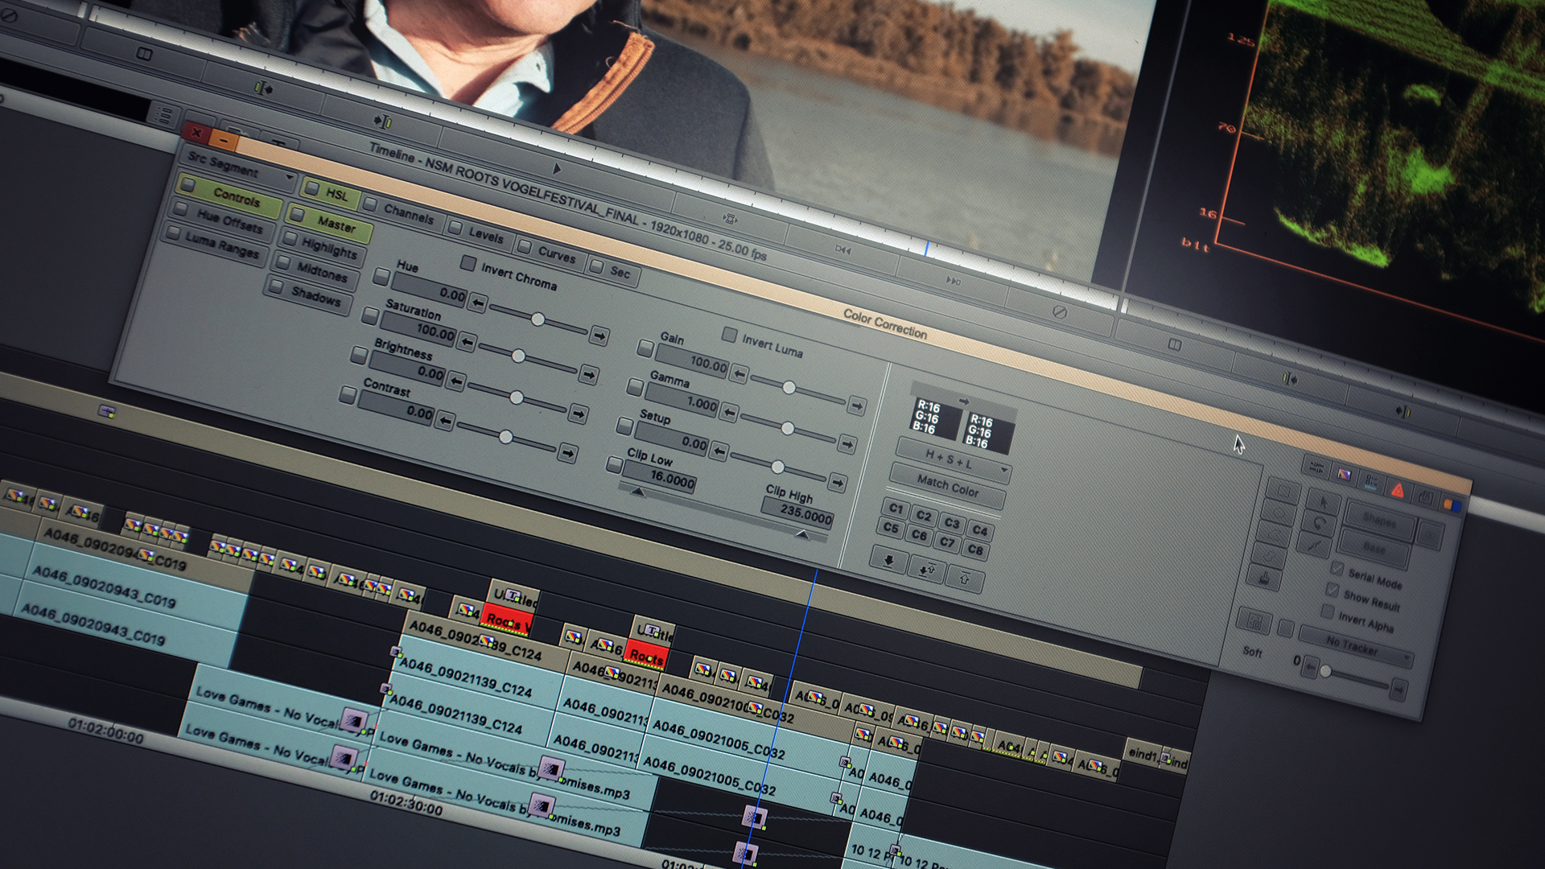The width and height of the screenshot is (1545, 869).
Task: Click Contrast's right arrow stepper
Action: coord(567,453)
